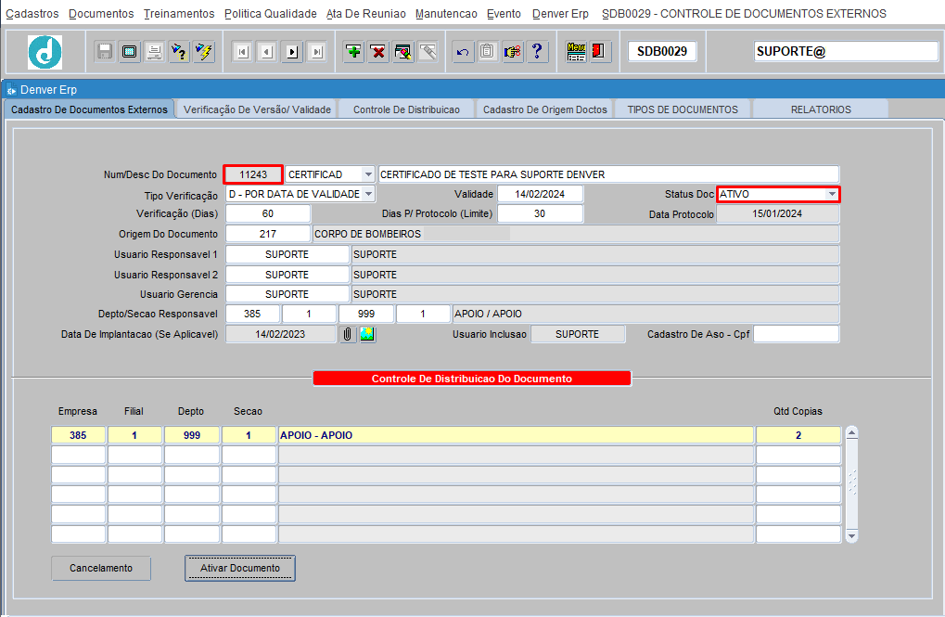
Task: Go to the previous record arrow
Action: pos(267,52)
